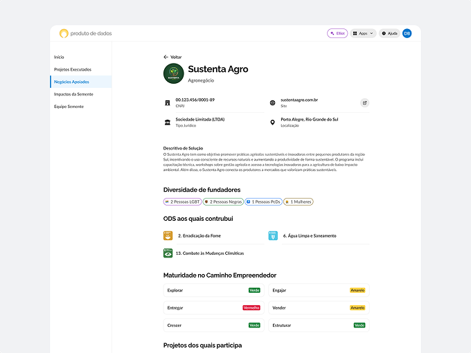Select the Água Limpa e Saneamento icon

(x=273, y=235)
